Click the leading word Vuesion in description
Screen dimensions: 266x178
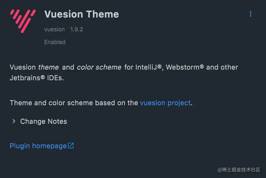(23, 67)
